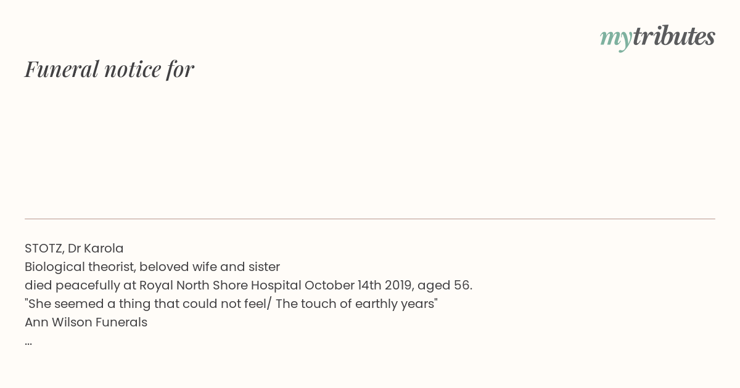Image resolution: width=740 pixels, height=388 pixels.
Task: Click the words 'beloved wife and sister'
Action: 210,267
